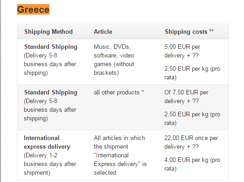The width and height of the screenshot is (244, 182).
Task: Click the 22,00 EUR once per delivery cost
Action: click(191, 142)
